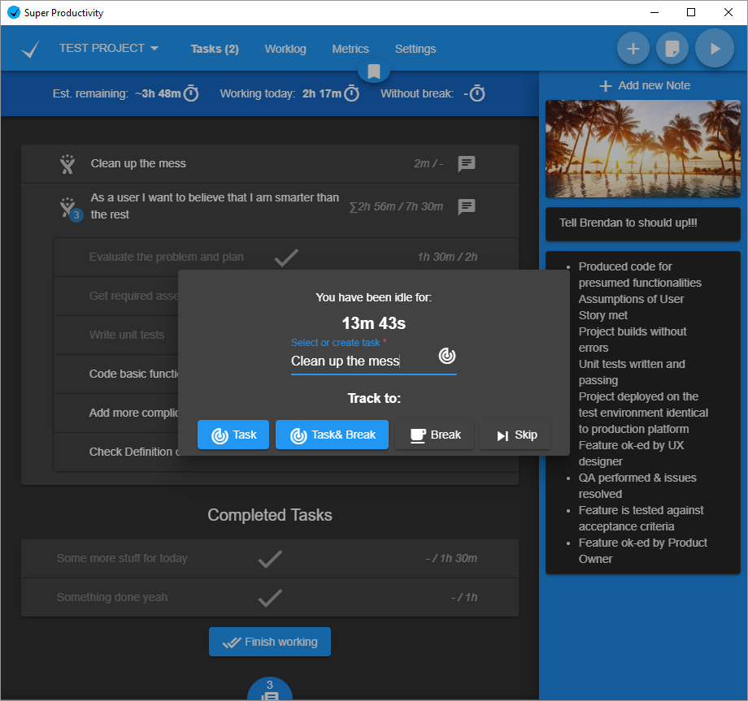This screenshot has height=701, width=748.
Task: Click the bookmark icon below the header
Action: tap(374, 71)
